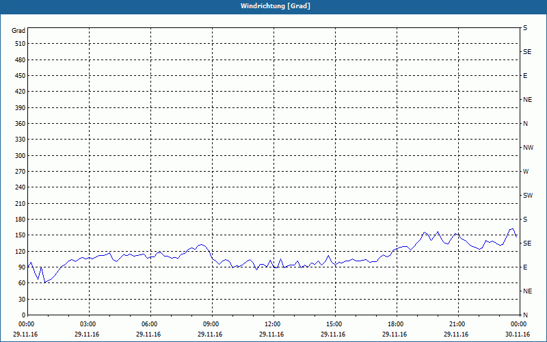
Task: Click the chart title 'Windrichtung [Grad]'
Action: (276, 6)
